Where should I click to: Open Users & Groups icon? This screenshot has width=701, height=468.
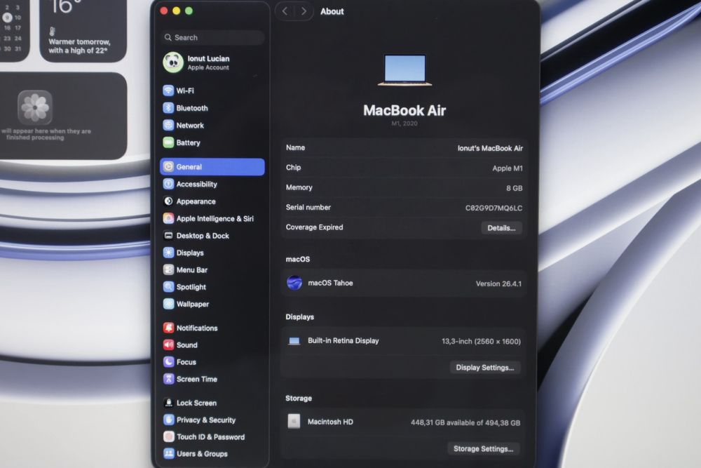coord(168,454)
